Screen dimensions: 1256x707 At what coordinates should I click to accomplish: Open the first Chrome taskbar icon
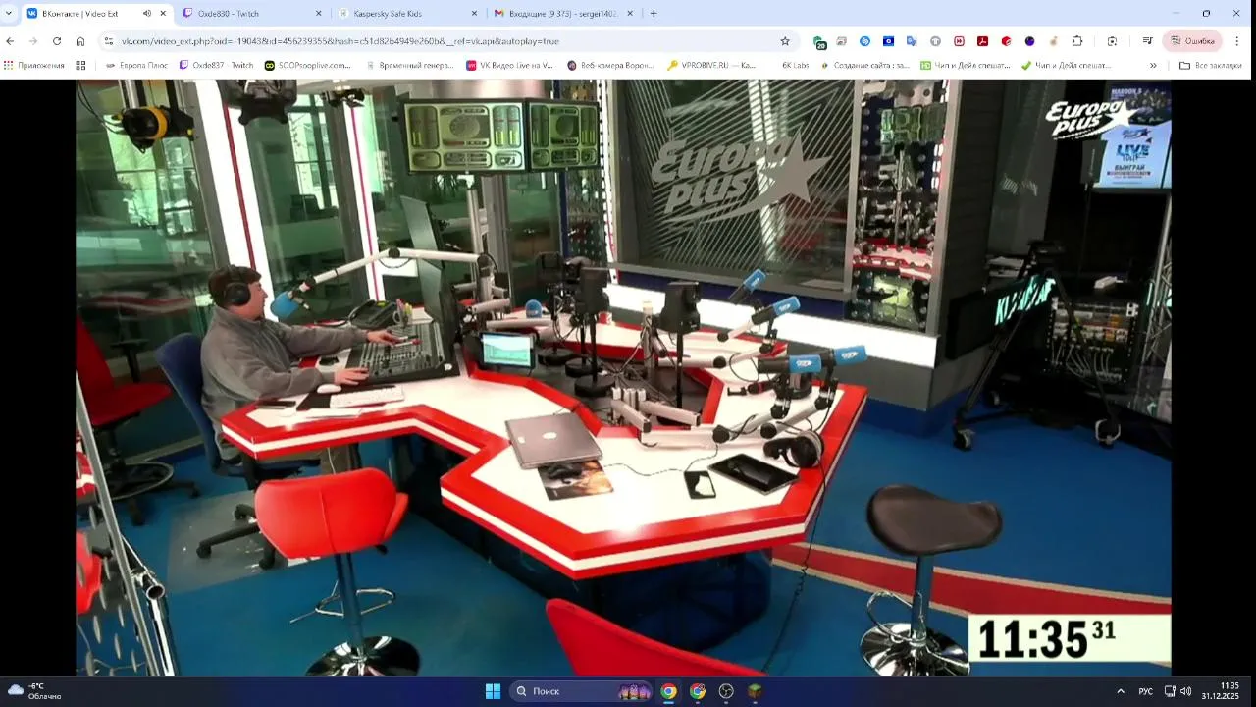point(668,691)
